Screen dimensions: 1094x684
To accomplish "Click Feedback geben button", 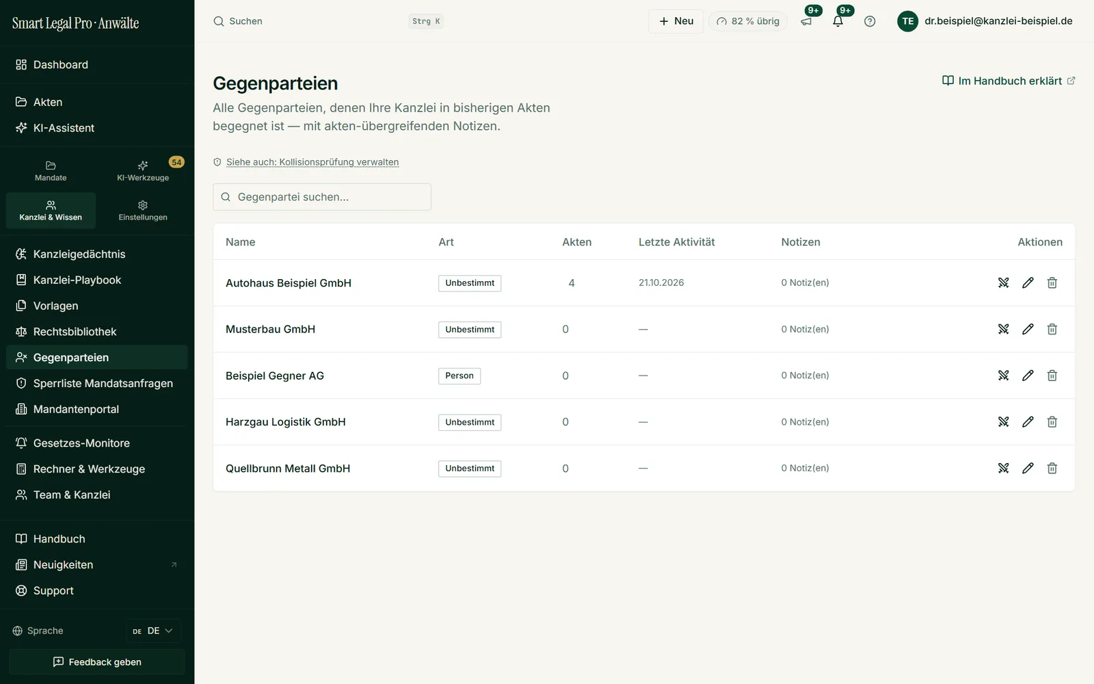I will 97,662.
